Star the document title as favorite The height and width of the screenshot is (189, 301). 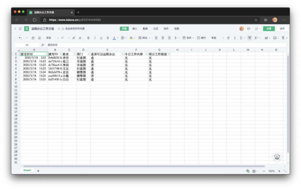[59, 29]
